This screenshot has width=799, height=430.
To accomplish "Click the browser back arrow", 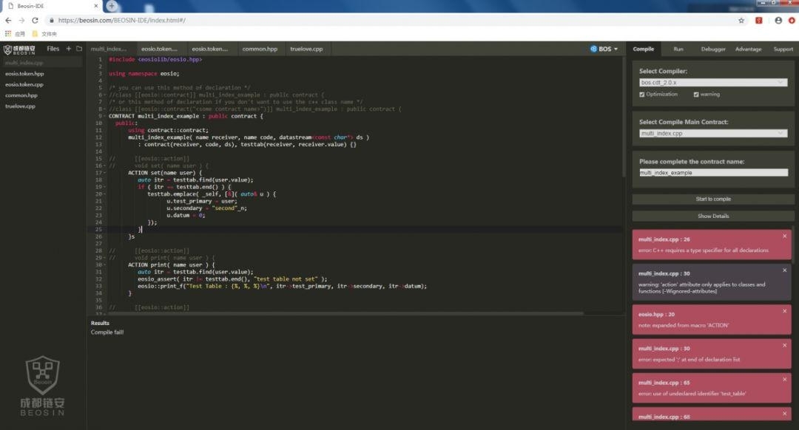I will click(x=8, y=21).
